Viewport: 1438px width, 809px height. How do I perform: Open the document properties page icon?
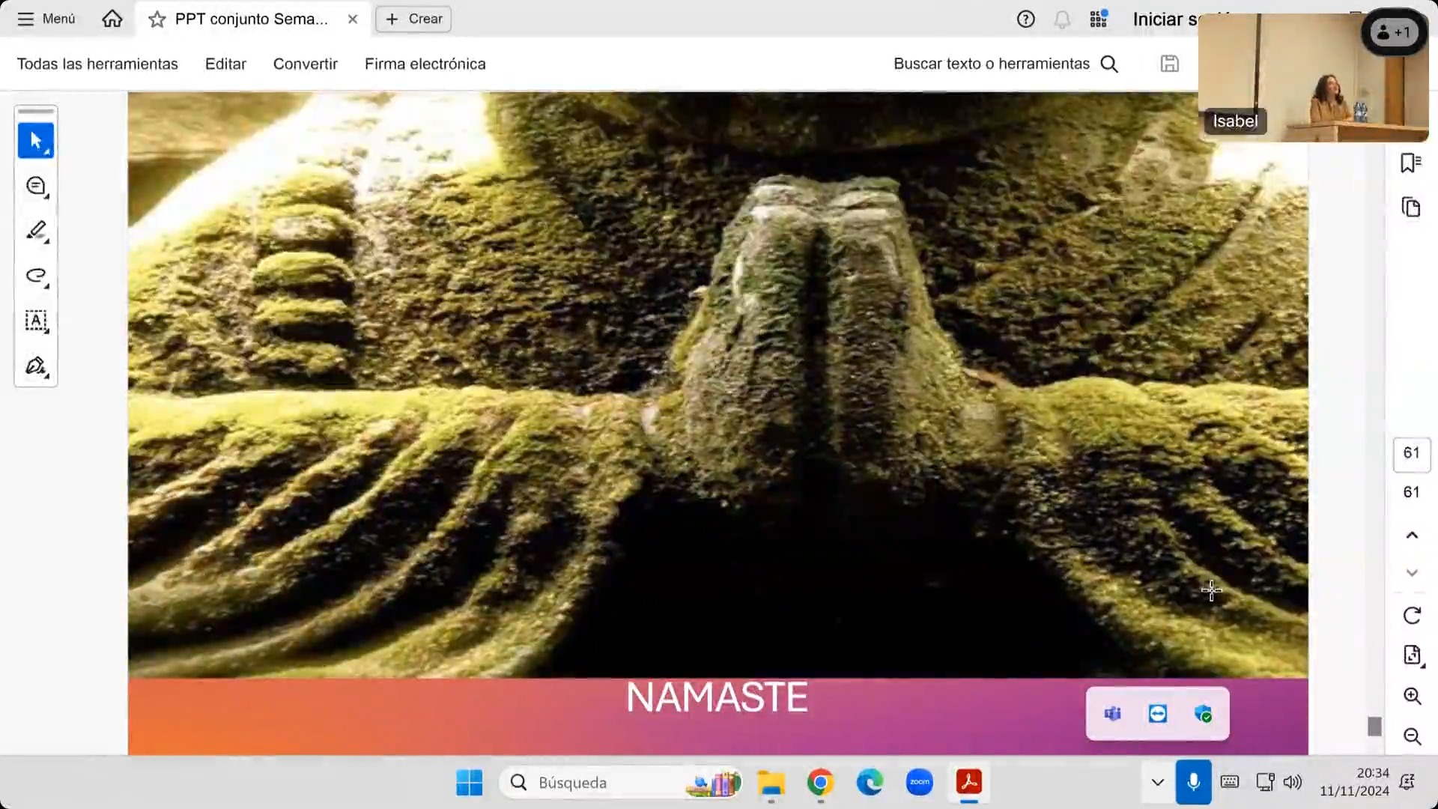pos(1412,655)
